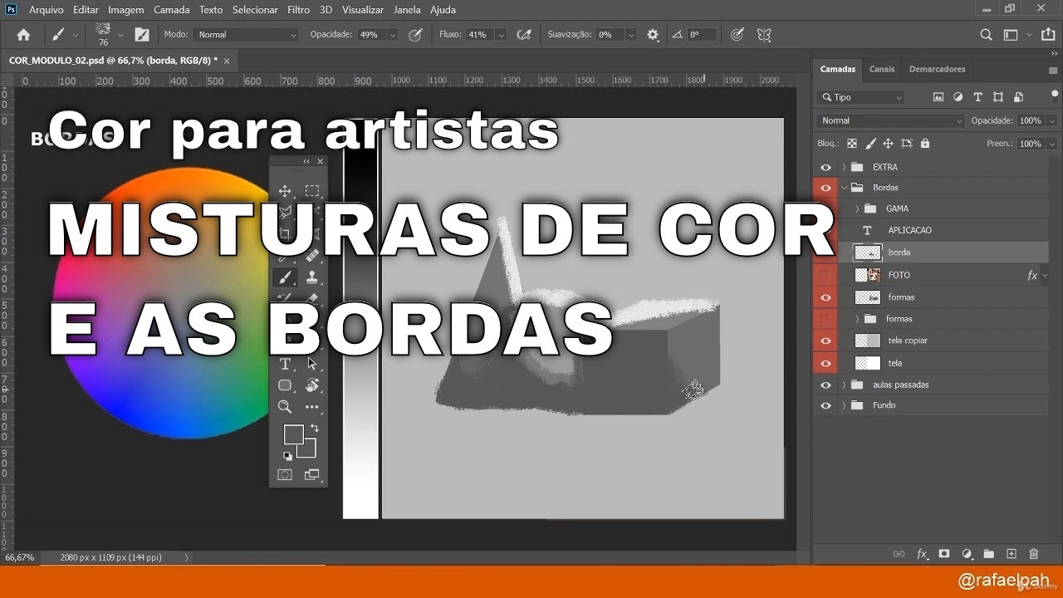Open symmetry paint butterfly options
The image size is (1063, 598).
tap(764, 35)
